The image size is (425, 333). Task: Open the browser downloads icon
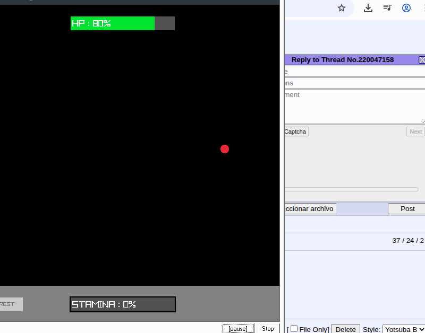pos(368,8)
